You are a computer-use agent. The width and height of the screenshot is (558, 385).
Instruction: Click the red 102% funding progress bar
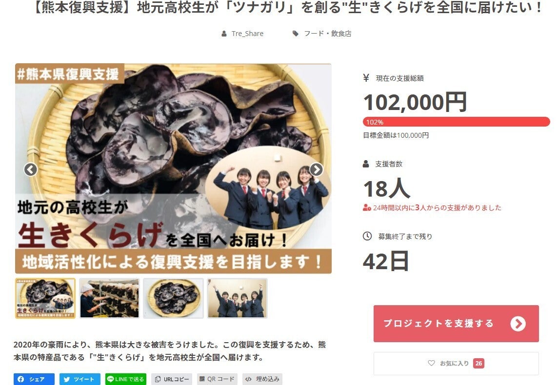pos(456,122)
